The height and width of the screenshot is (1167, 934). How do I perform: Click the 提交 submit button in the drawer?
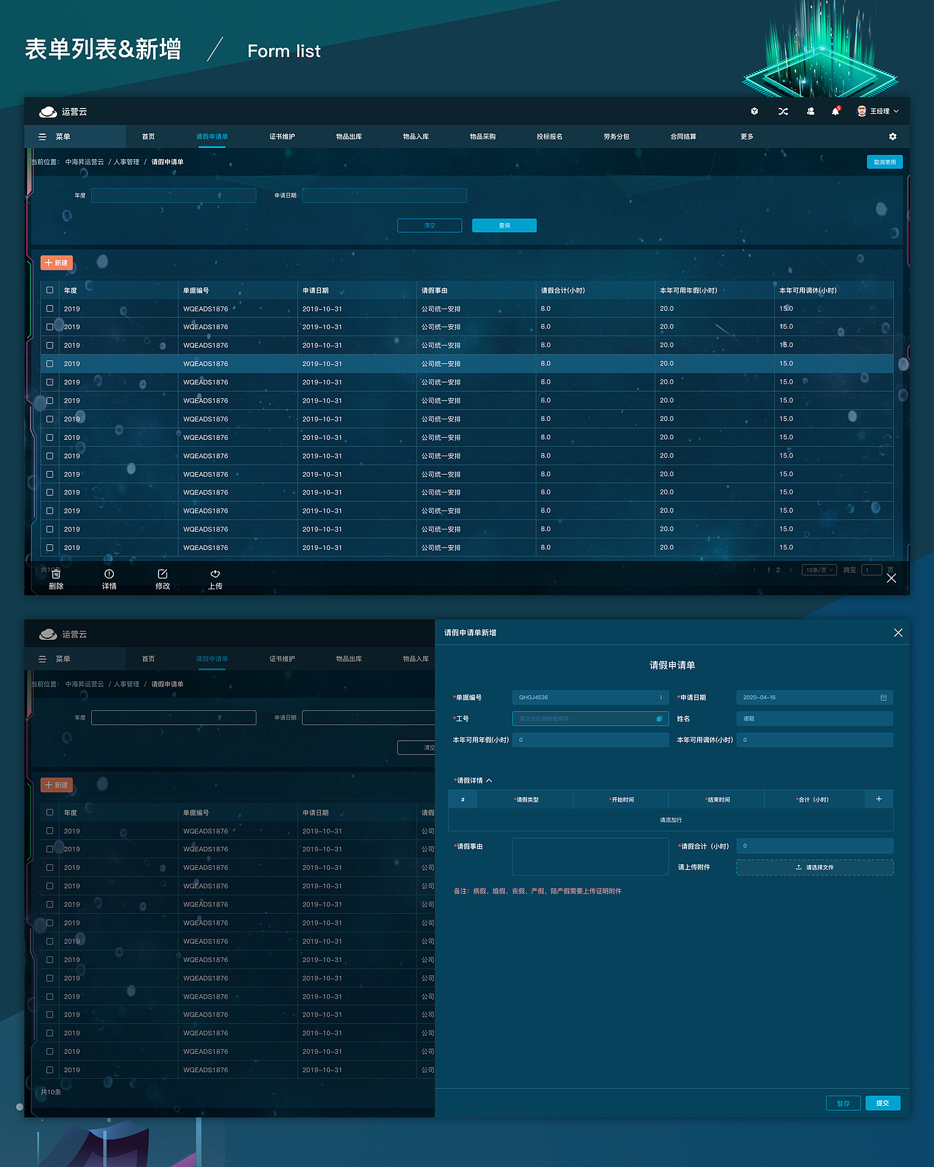pos(883,1103)
